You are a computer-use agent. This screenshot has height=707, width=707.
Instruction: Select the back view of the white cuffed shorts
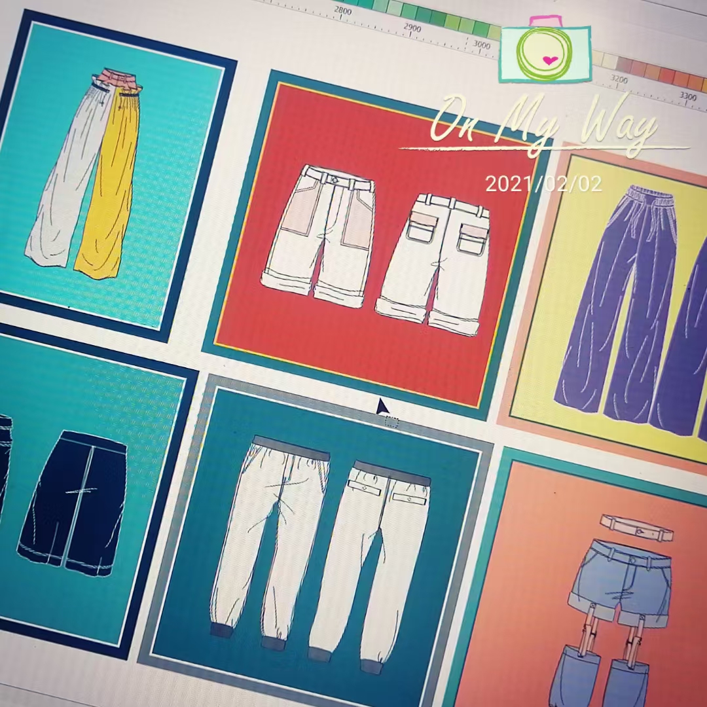pyautogui.click(x=433, y=264)
